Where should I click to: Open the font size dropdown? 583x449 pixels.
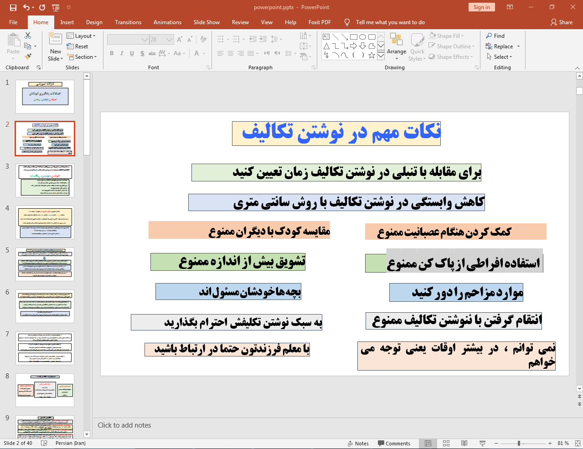click(x=170, y=40)
